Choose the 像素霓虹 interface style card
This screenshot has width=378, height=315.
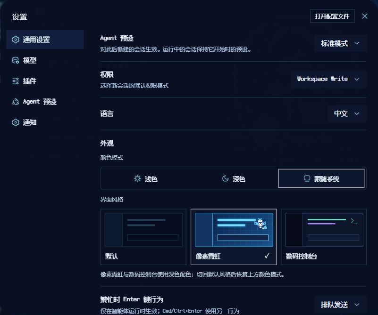234,237
